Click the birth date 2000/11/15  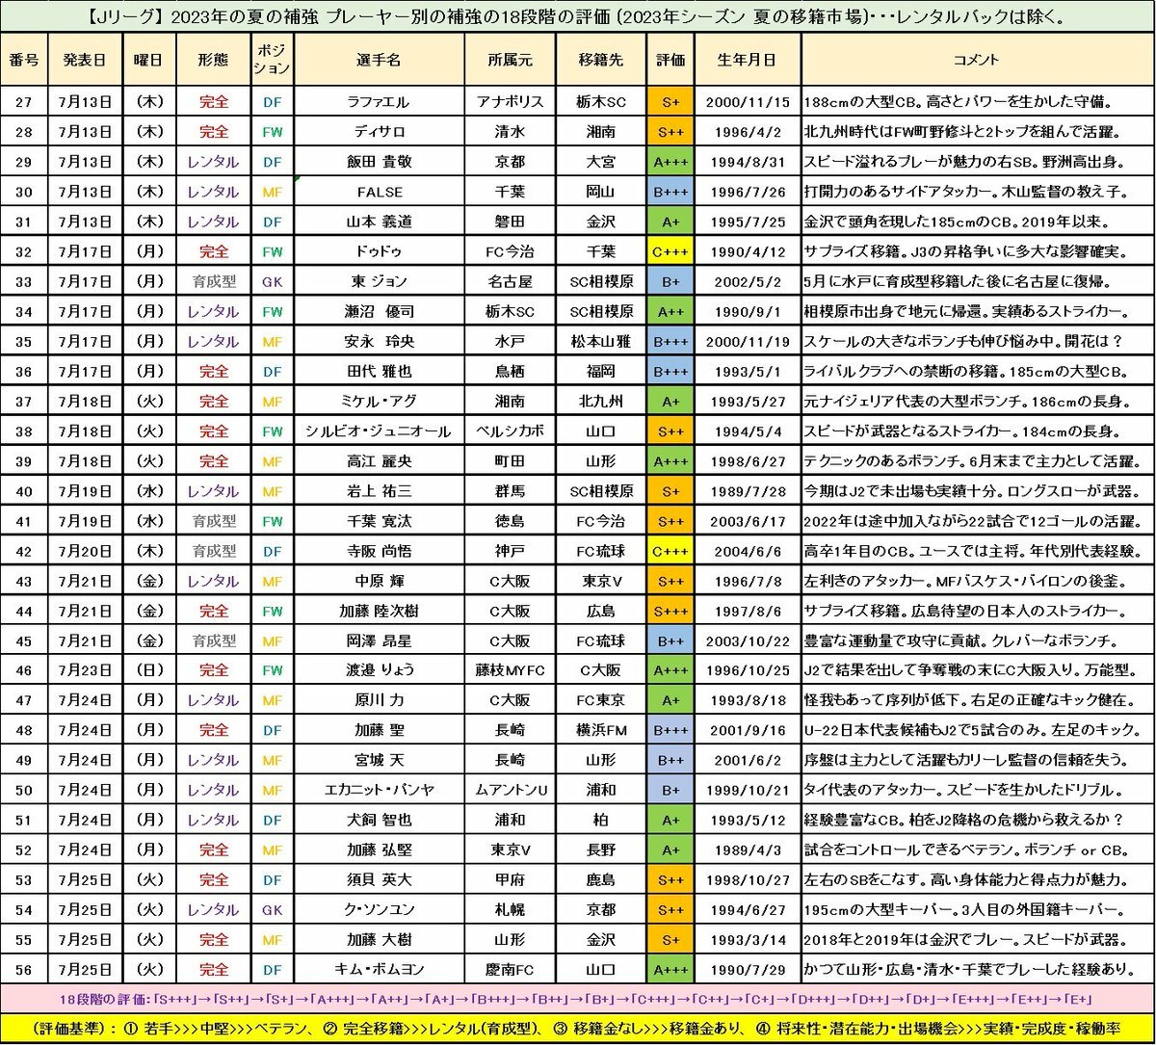[748, 102]
